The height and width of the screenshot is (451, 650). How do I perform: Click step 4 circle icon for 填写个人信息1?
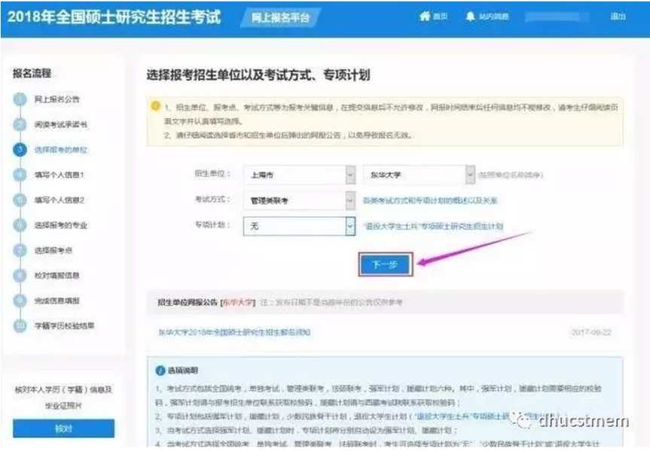pos(20,175)
